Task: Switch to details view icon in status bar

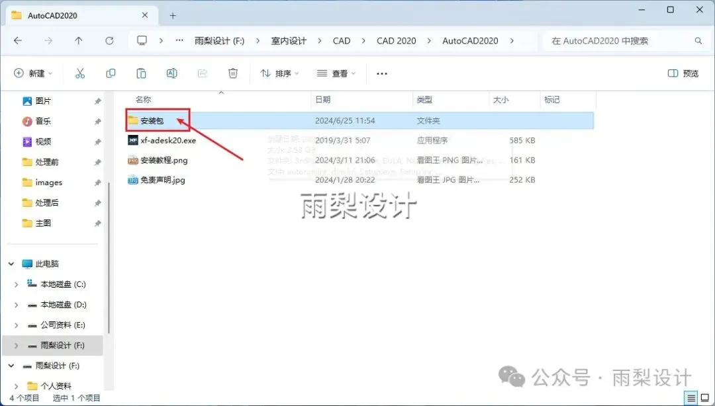Action: pos(691,398)
